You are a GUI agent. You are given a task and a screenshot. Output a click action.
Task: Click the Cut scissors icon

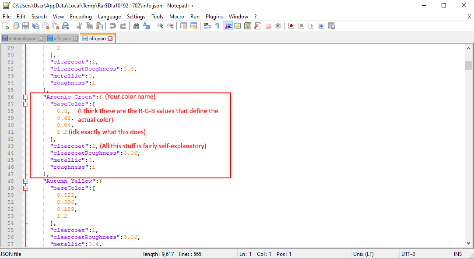[x=79, y=26]
